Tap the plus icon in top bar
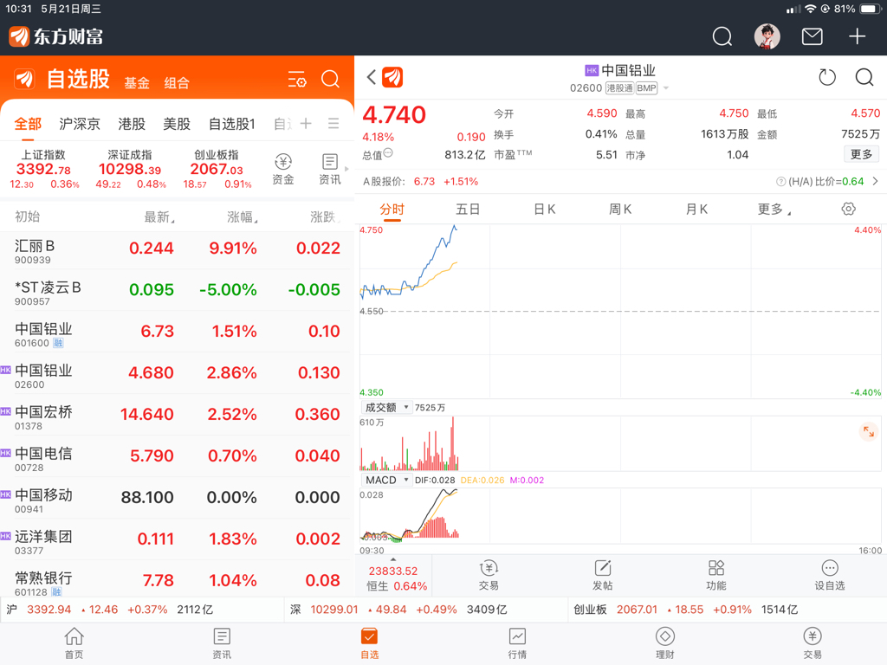Viewport: 887px width, 665px height. (x=857, y=36)
